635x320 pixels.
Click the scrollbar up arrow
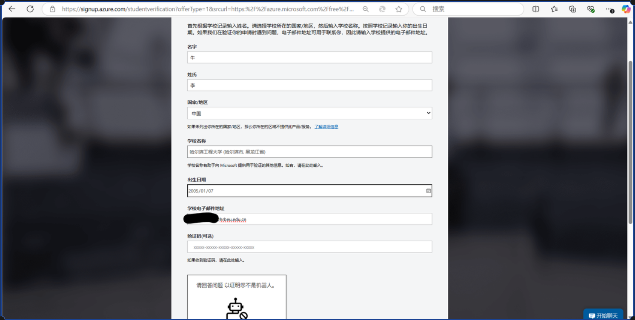tap(630, 22)
